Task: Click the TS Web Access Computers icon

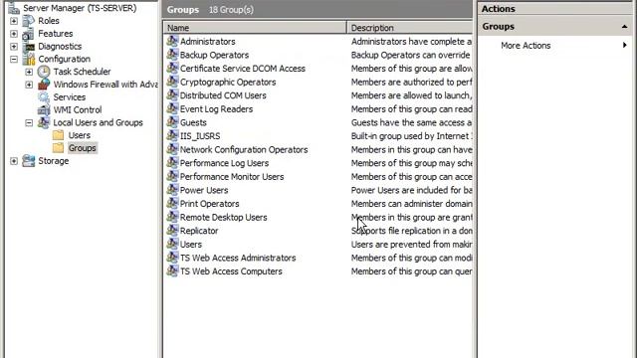Action: click(x=172, y=270)
